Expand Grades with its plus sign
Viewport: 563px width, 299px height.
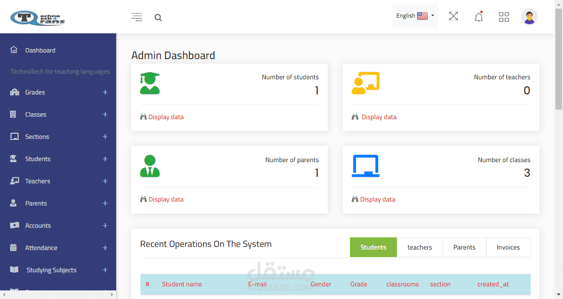tap(105, 92)
